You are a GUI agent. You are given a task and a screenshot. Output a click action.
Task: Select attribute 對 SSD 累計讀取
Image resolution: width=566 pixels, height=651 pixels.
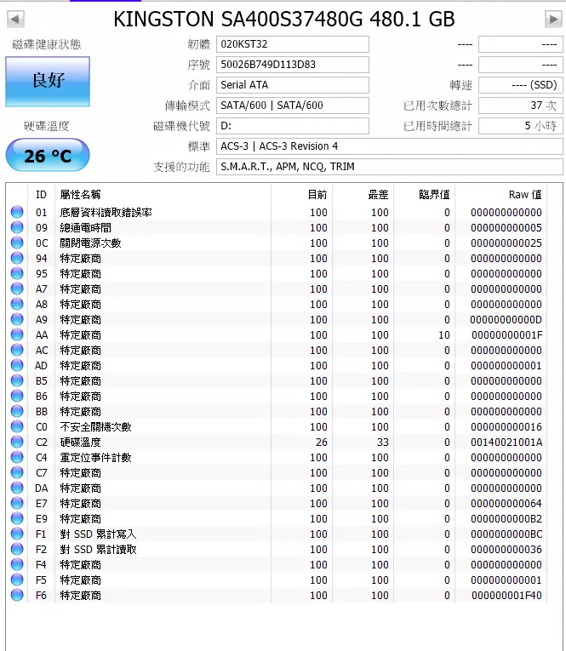(98, 550)
